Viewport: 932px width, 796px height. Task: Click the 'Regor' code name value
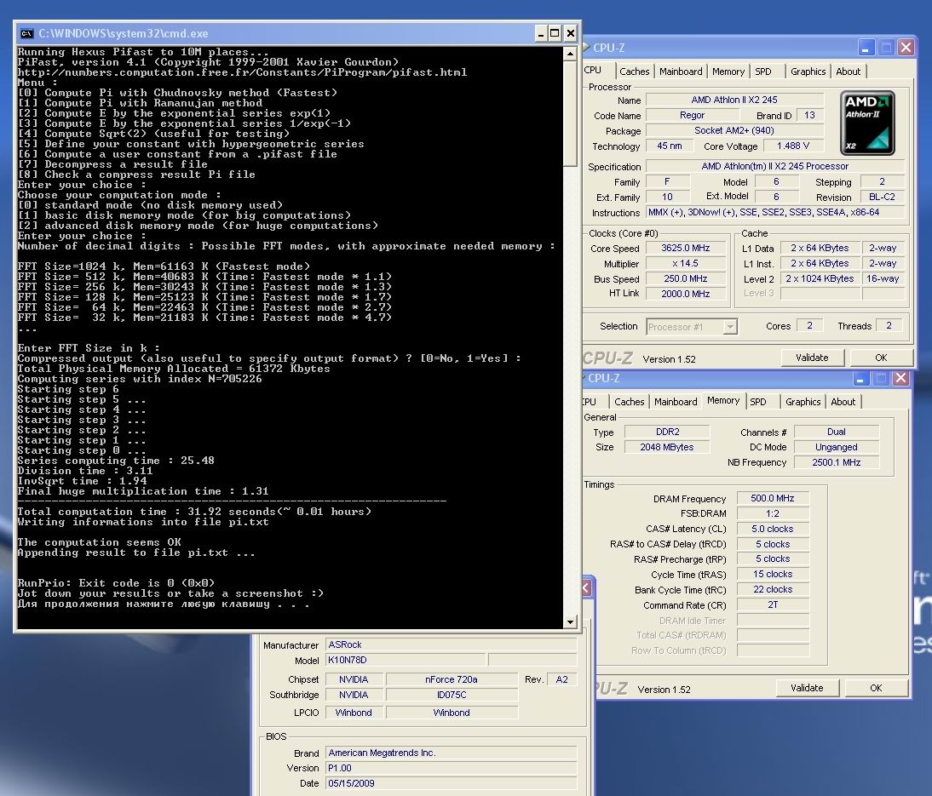click(x=692, y=115)
